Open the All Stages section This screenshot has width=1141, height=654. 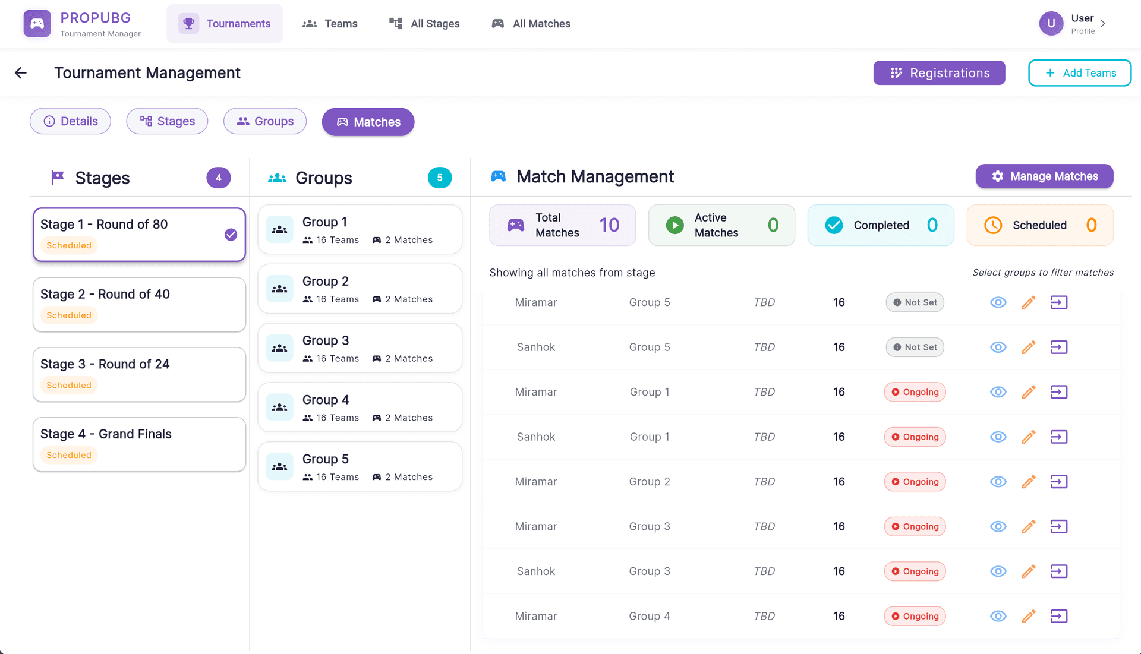tap(424, 24)
